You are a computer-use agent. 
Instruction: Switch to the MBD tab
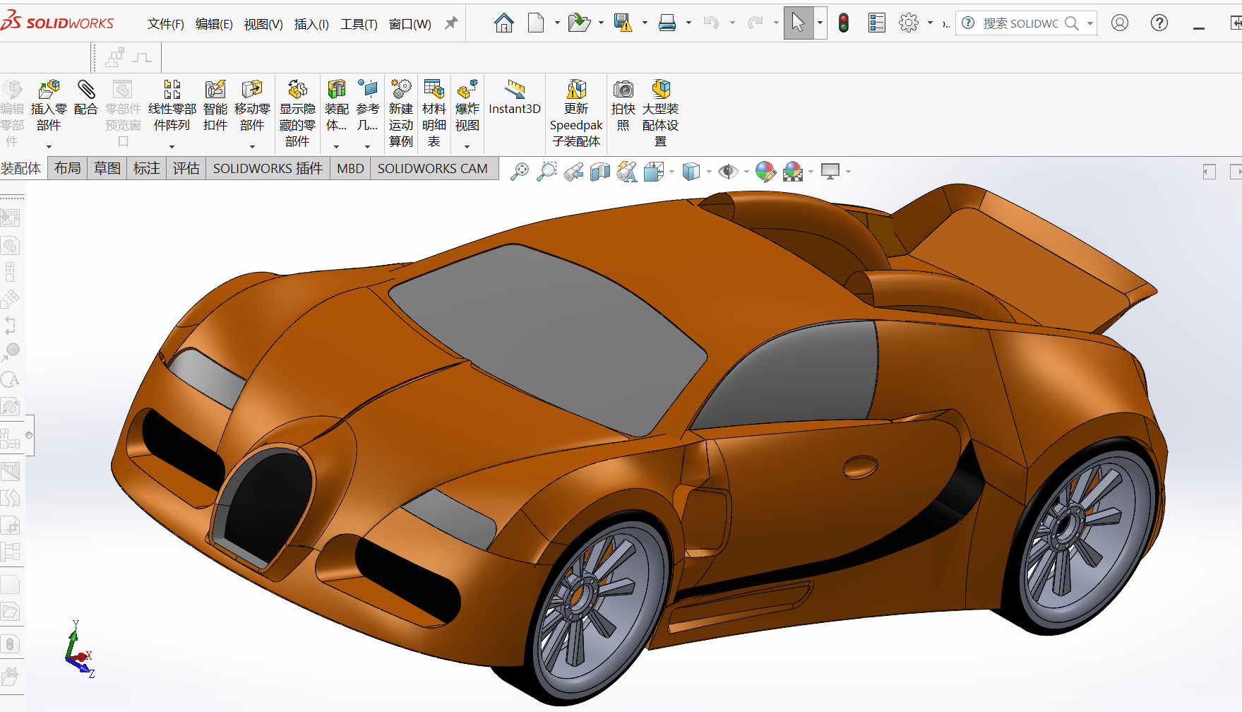(350, 168)
